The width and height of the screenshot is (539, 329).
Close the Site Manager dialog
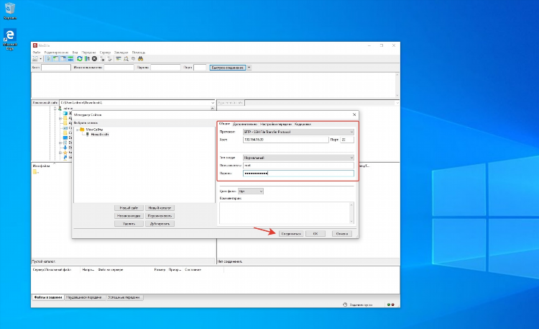[x=354, y=114]
